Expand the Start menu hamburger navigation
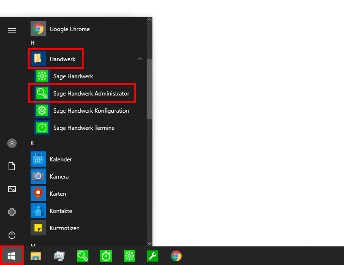Screen dimensions: 344x265 point(12,30)
